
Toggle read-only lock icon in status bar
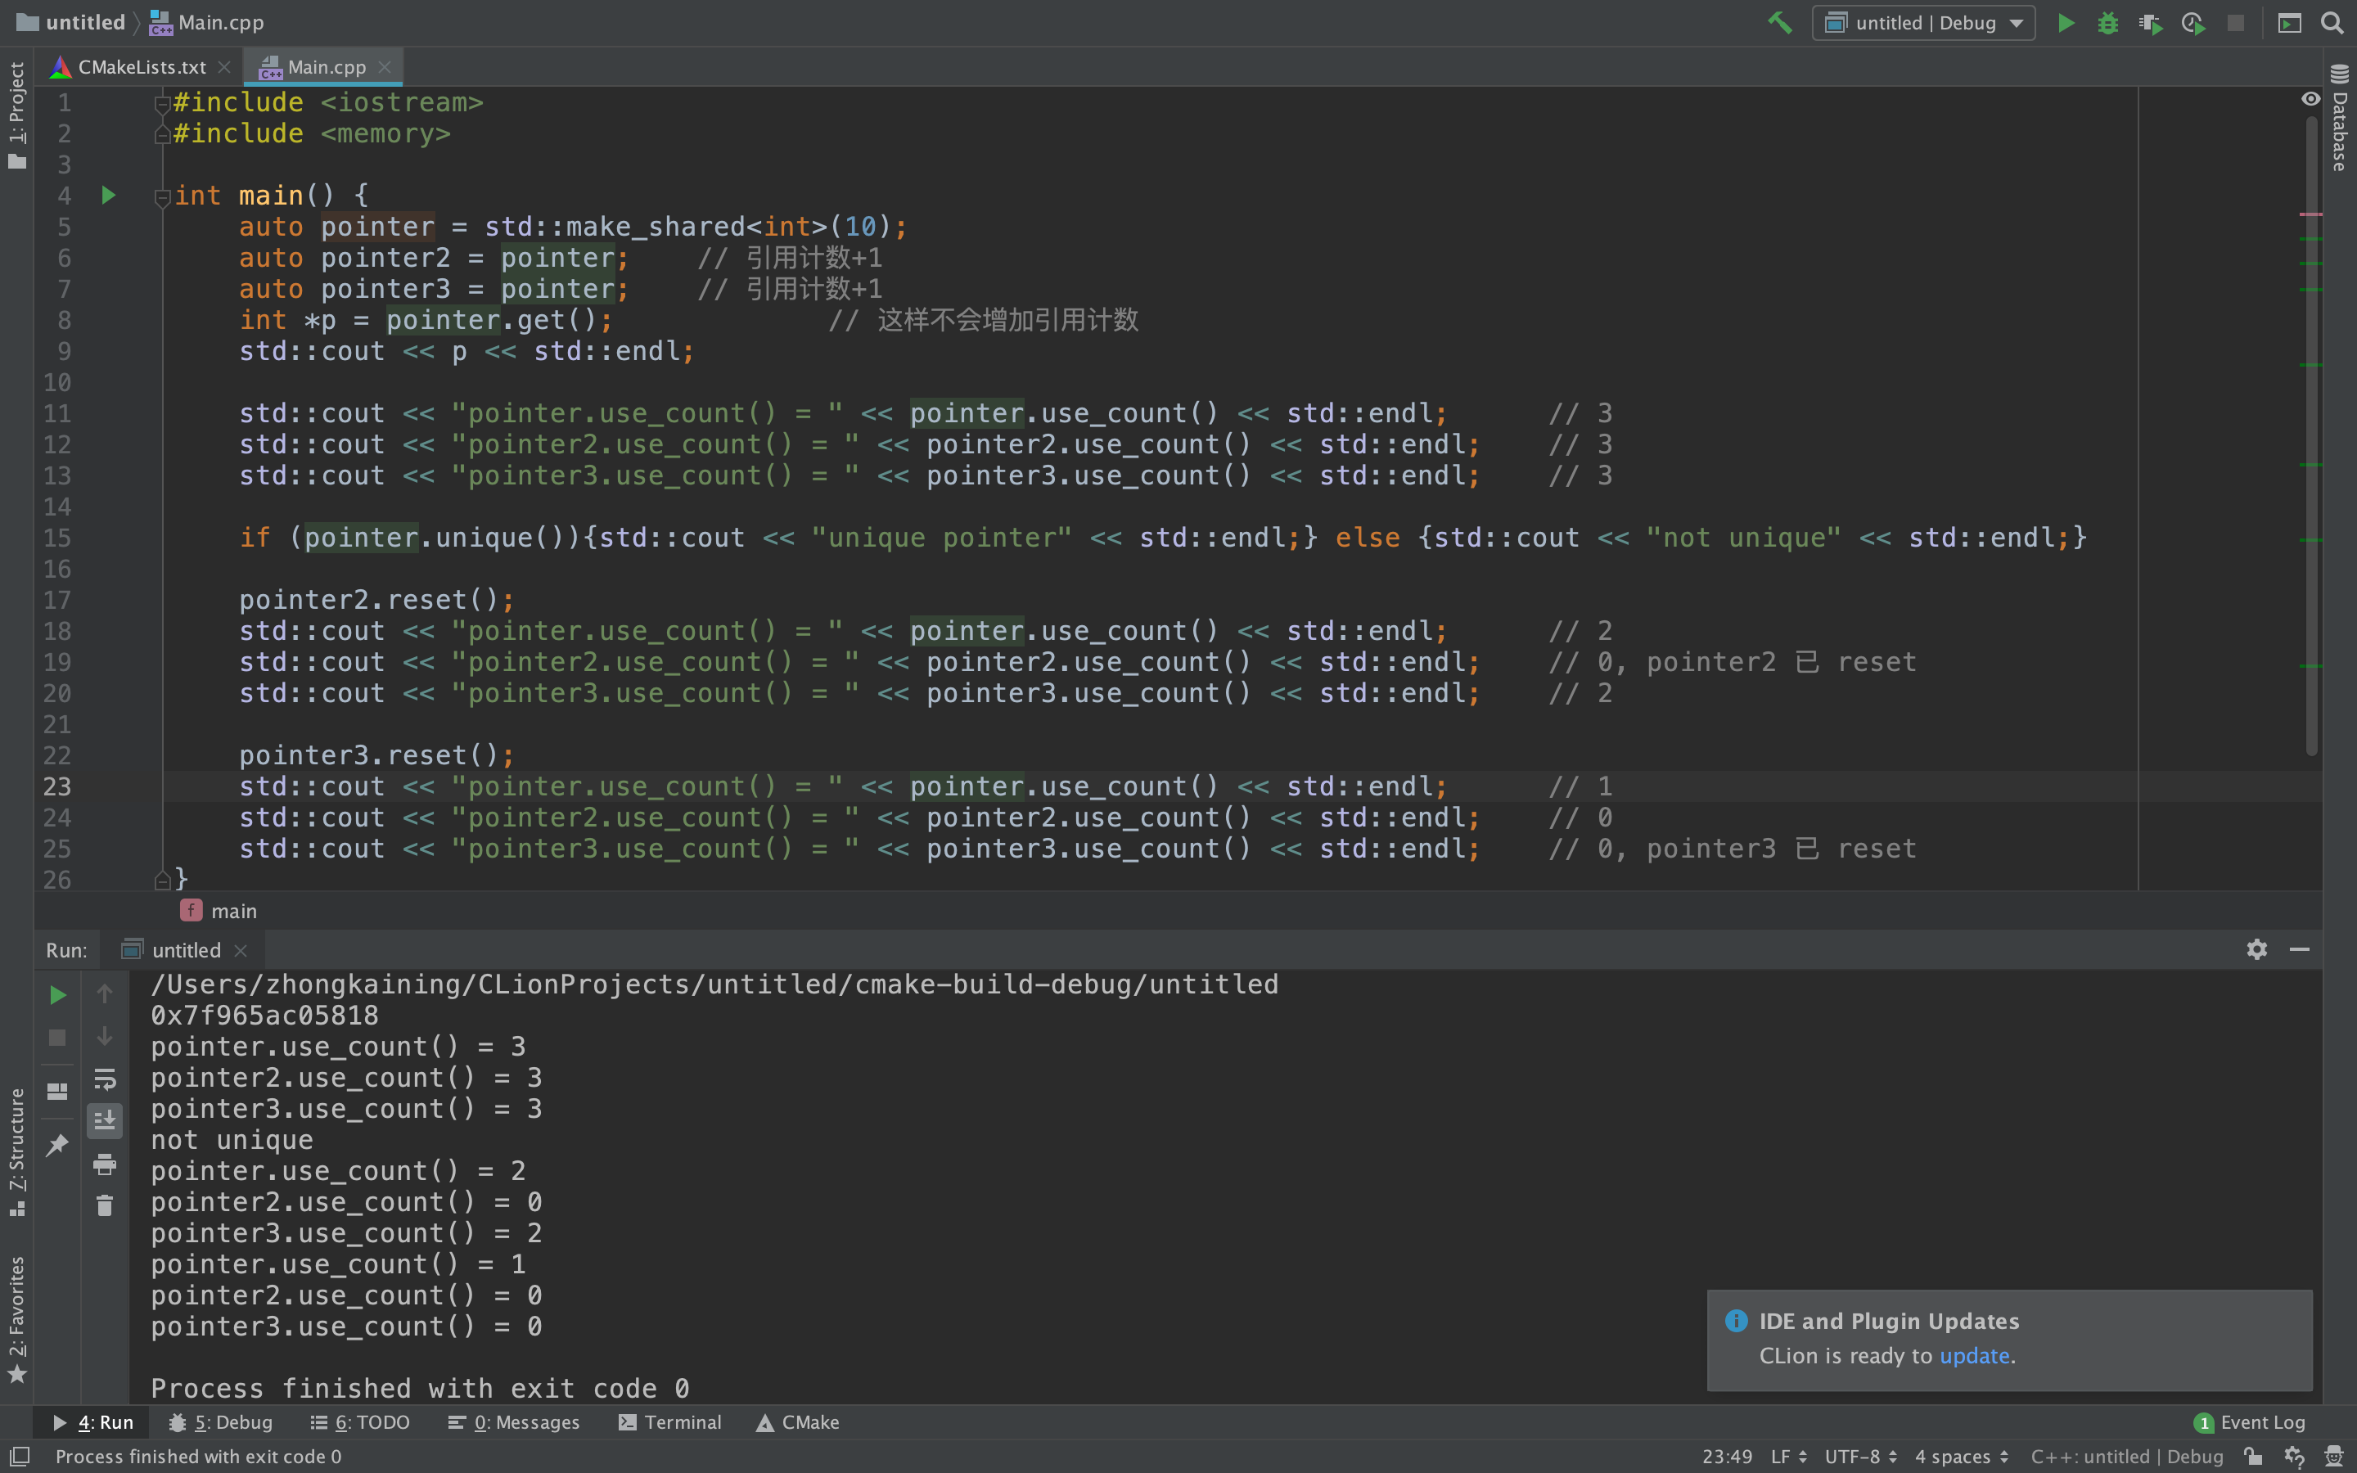(2254, 1457)
